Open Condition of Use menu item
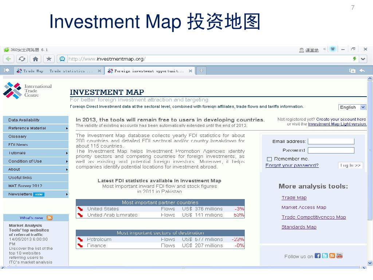The width and height of the screenshot is (373, 280). click(36, 161)
